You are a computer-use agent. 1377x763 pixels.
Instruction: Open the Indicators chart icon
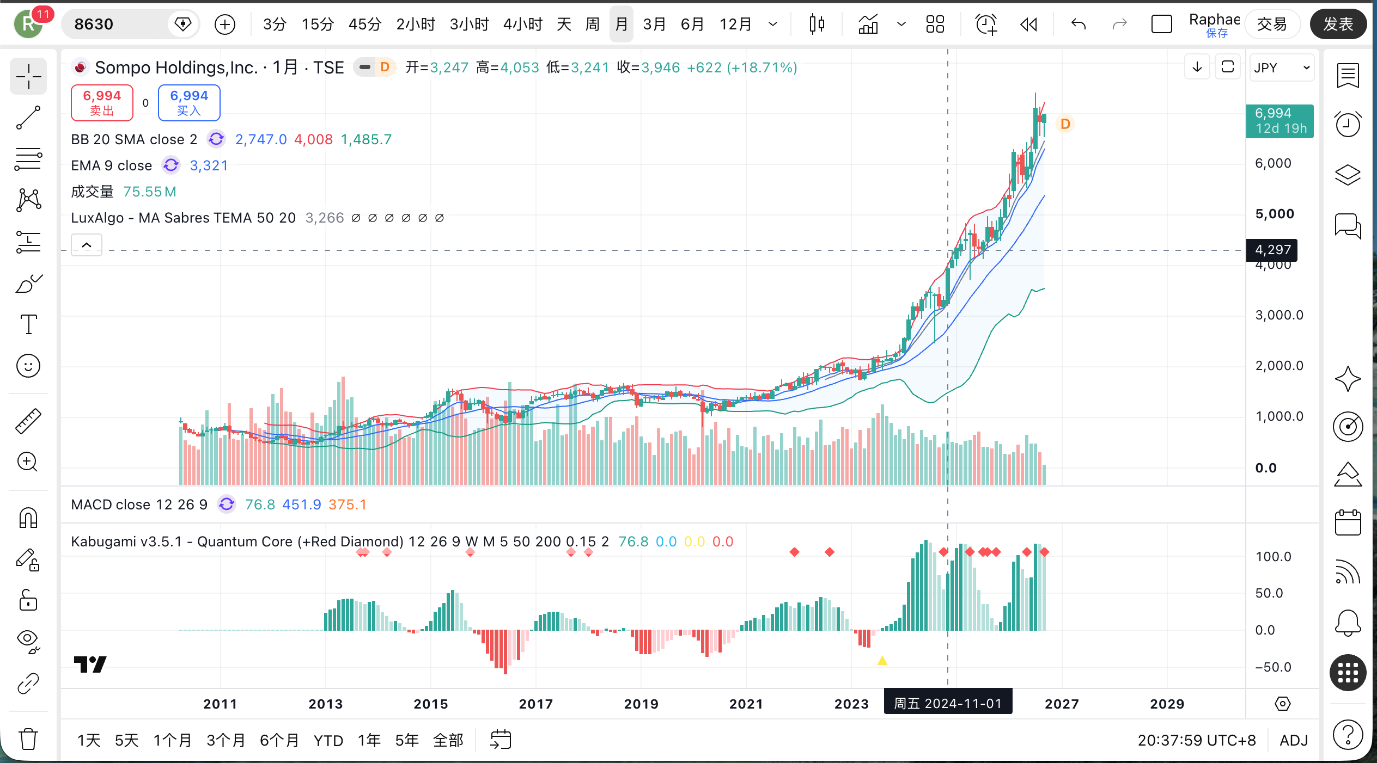pos(868,24)
